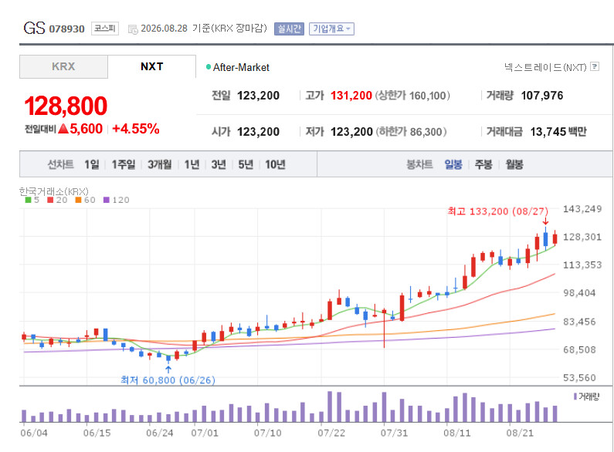Show the 10년 line chart
Image resolution: width=614 pixels, height=452 pixels.
(275, 164)
